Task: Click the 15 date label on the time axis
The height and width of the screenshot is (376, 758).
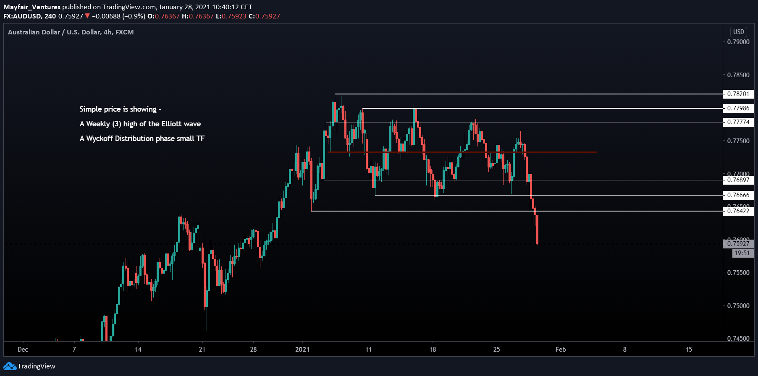Action: 689,350
